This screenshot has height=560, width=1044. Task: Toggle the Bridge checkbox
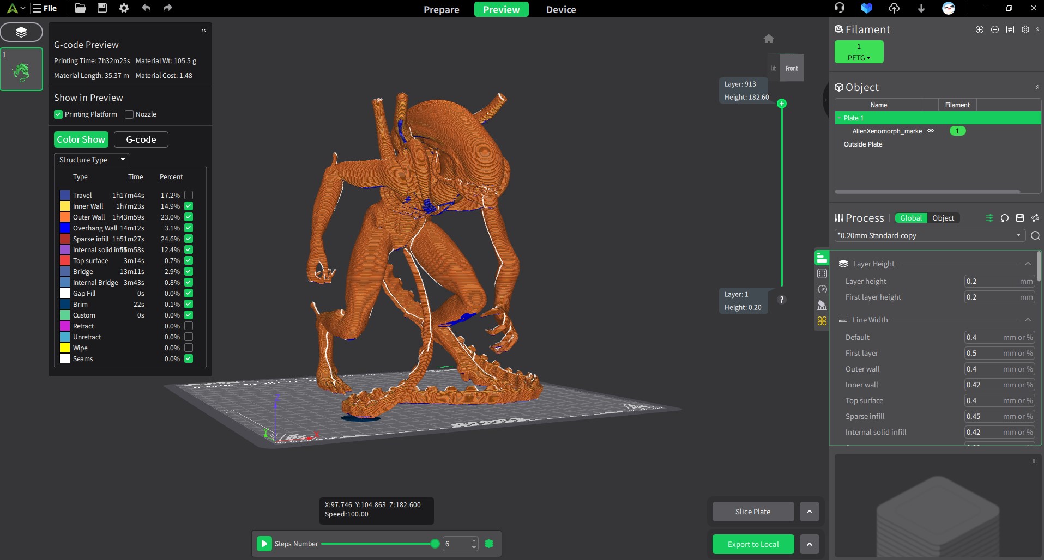tap(189, 271)
